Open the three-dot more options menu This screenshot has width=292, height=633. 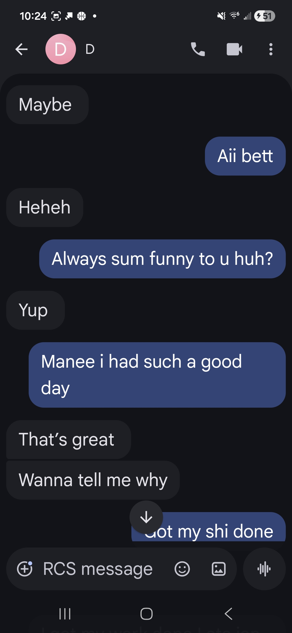[x=271, y=49]
